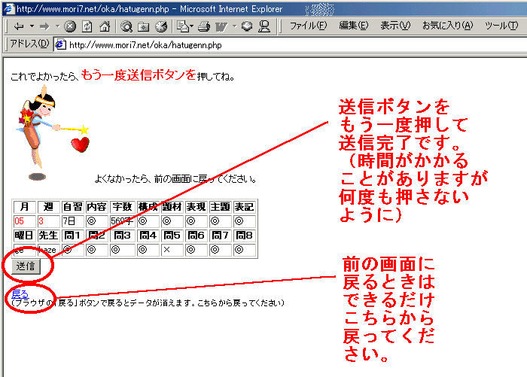
Task: Open the 表示(V) menu
Action: pyautogui.click(x=395, y=26)
